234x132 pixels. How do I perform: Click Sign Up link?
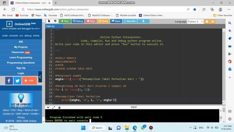[21, 68]
